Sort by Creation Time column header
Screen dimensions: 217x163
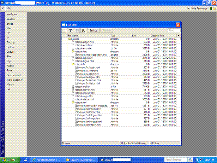click(163, 35)
